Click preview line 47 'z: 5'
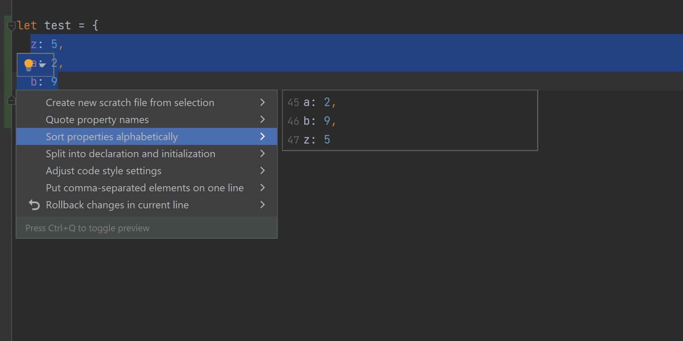 click(309, 140)
